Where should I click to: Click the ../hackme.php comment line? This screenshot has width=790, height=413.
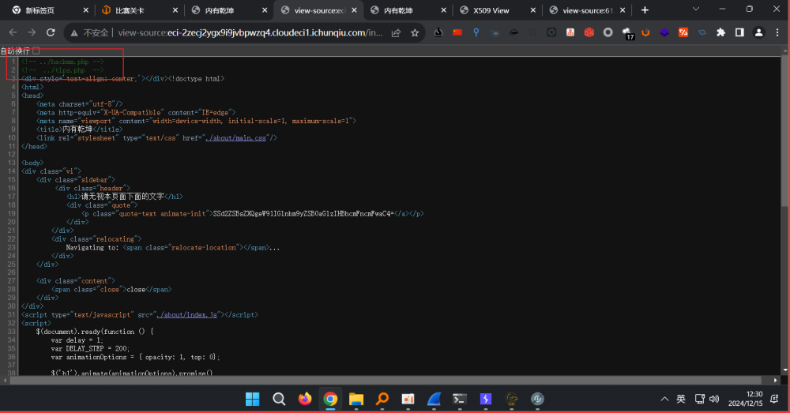tap(62, 62)
